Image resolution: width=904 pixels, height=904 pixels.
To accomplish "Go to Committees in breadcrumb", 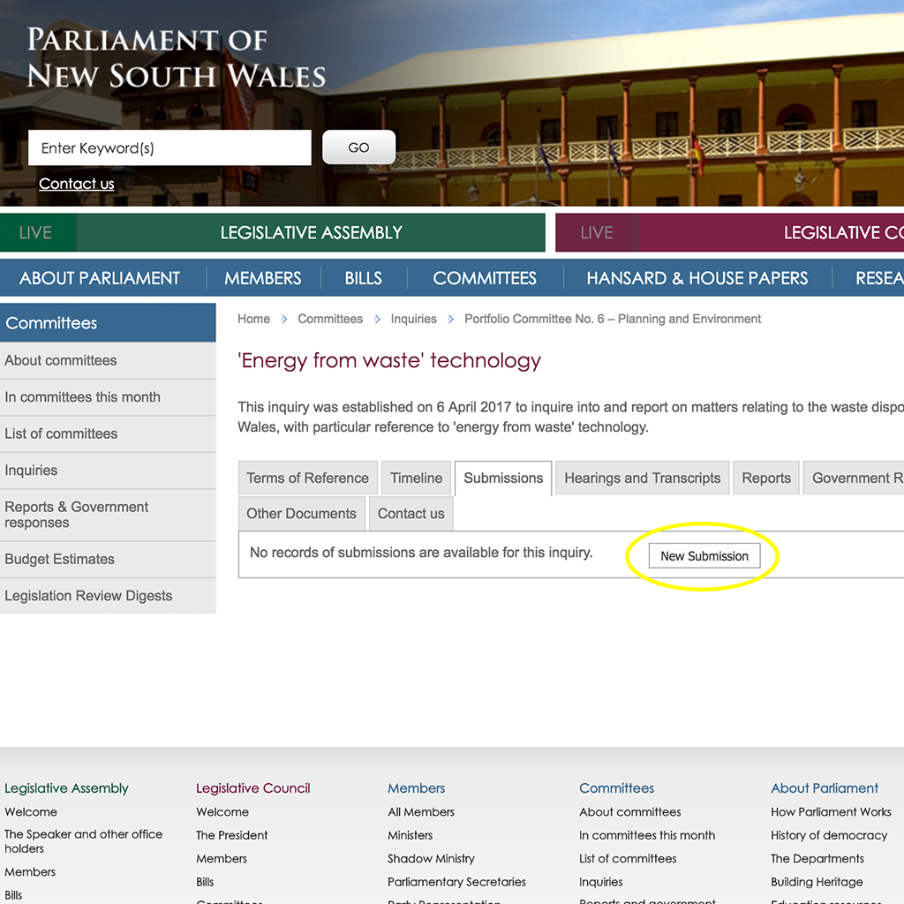I will [330, 319].
